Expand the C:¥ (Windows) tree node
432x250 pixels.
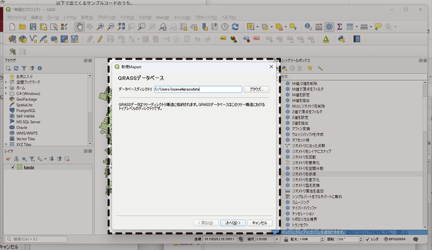[6, 93]
